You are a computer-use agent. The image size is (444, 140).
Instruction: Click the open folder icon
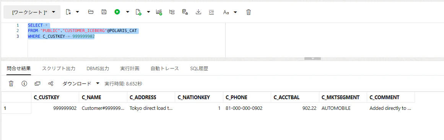(91, 12)
